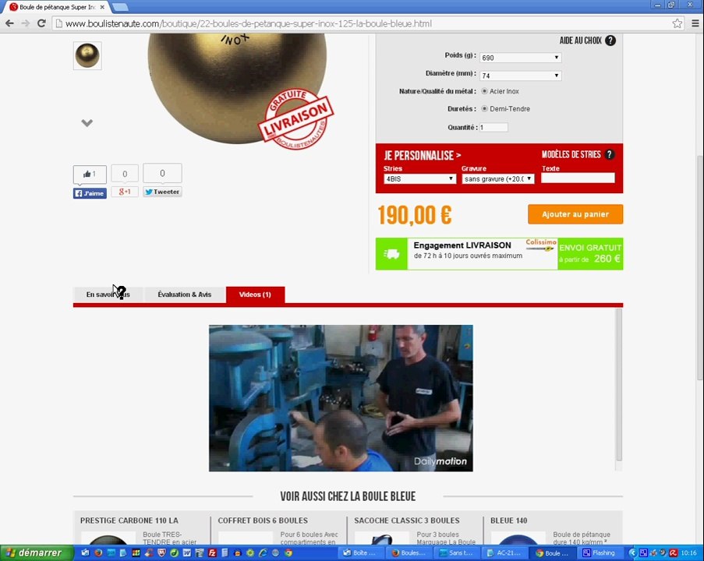Screen dimensions: 704x561
Task: Expand hidden system tray icons arrow
Action: 633,553
